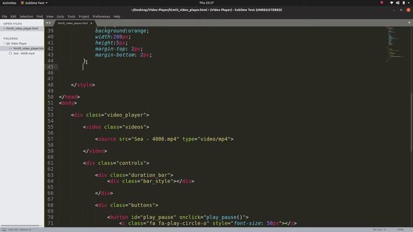Click the "Sea - 4006.mp4" src string
Image resolution: width=413 pixels, height=232 pixels.
[155, 139]
